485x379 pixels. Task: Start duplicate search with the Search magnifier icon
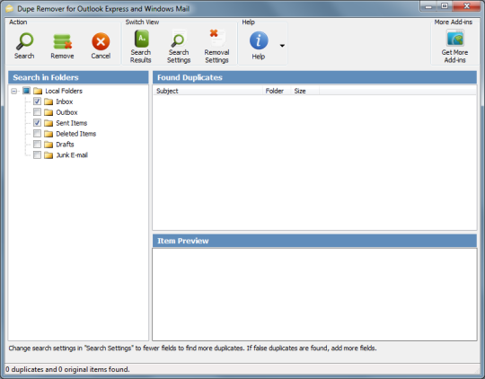pos(24,42)
